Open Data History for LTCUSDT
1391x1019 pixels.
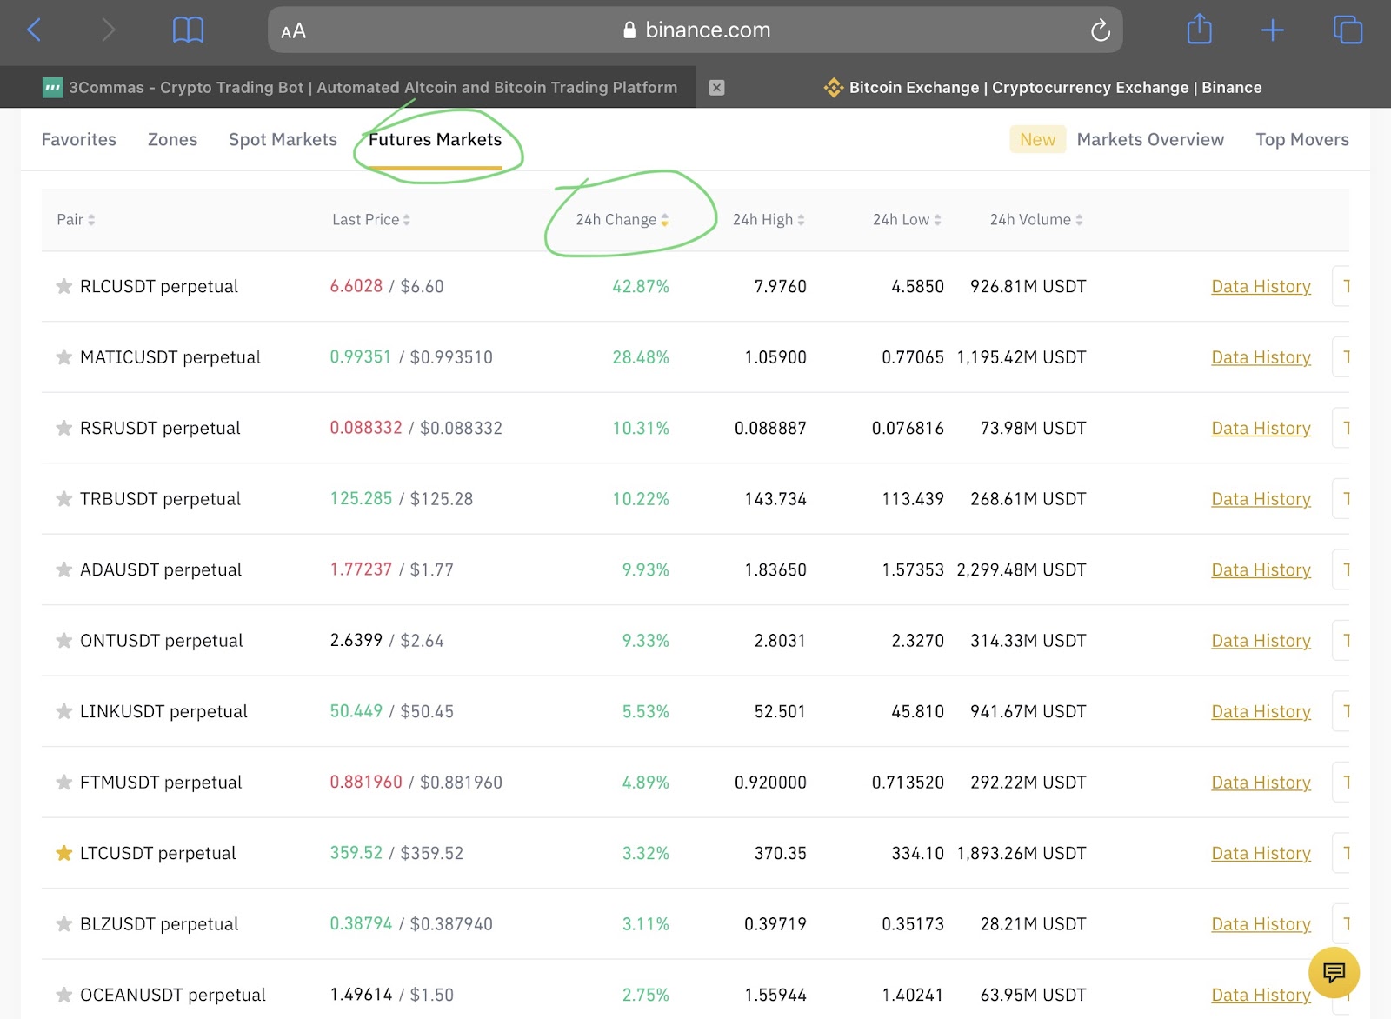point(1261,853)
